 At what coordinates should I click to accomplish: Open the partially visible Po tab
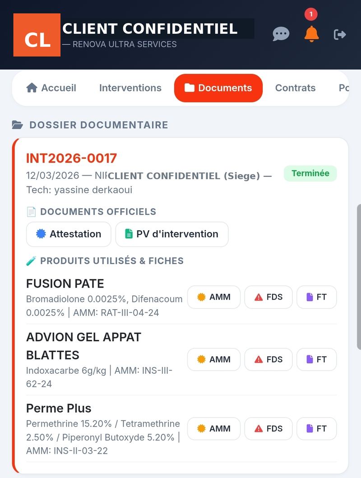pos(344,88)
